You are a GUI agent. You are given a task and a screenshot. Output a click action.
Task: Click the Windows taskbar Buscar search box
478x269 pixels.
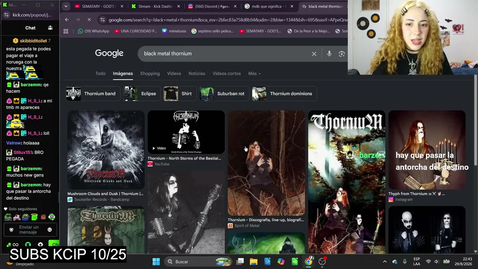click(198, 262)
